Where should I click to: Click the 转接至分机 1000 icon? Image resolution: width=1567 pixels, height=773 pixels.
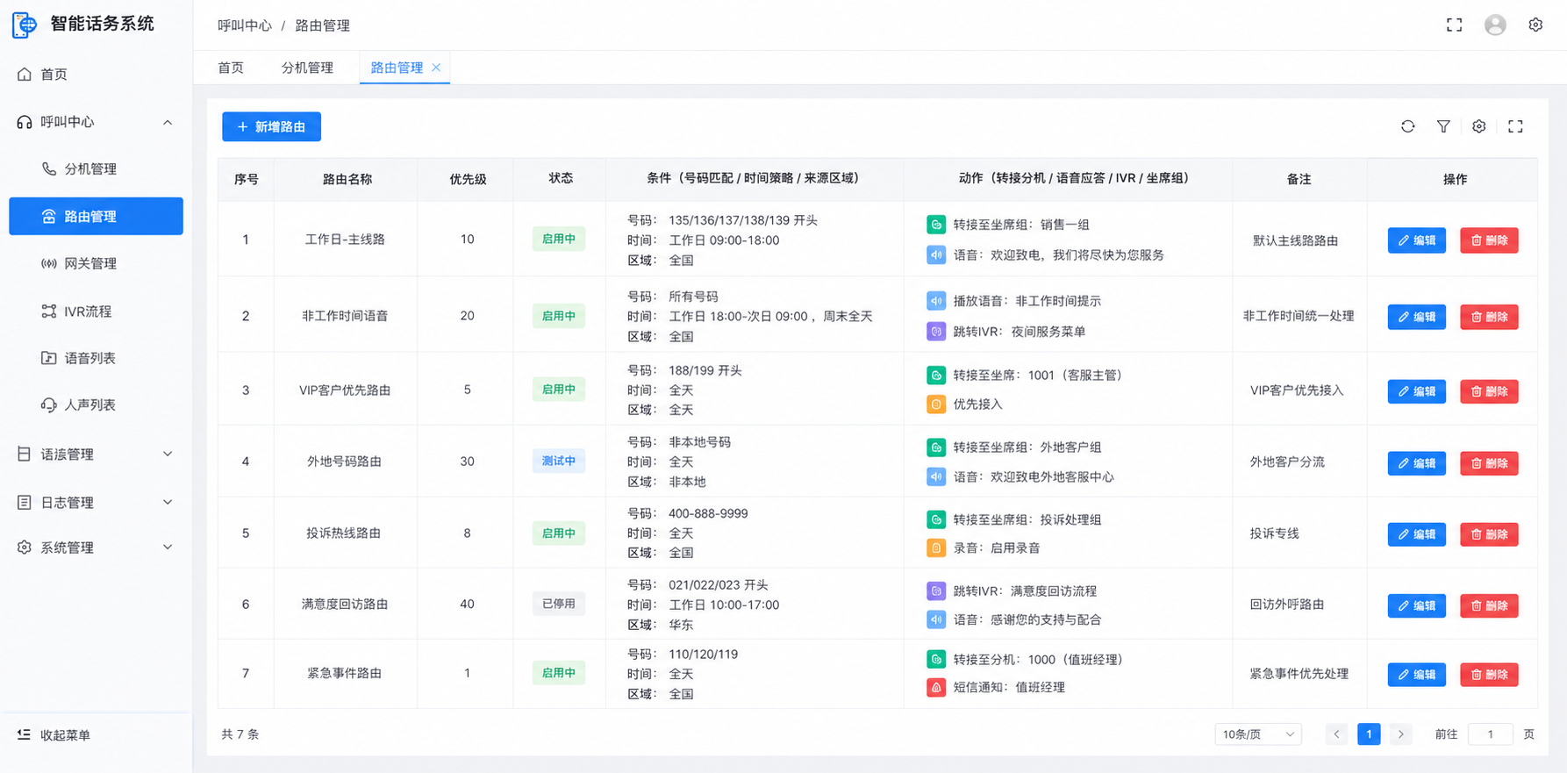click(x=936, y=659)
